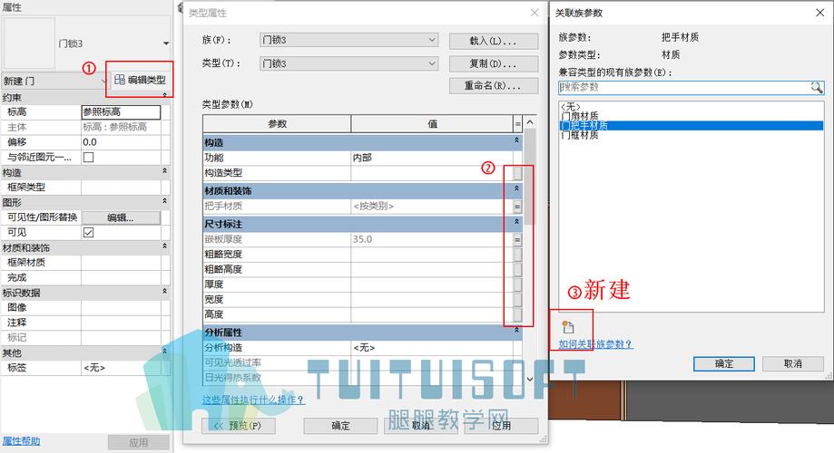This screenshot has height=453, width=834.
Task: Click the 重命名(R)... button
Action: pyautogui.click(x=494, y=85)
